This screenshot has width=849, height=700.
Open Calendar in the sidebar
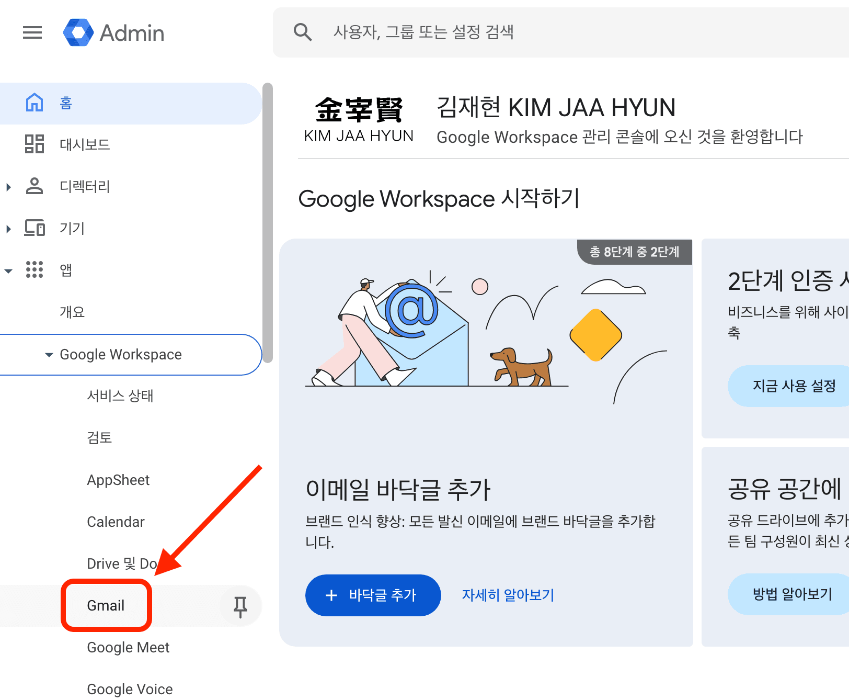116,522
